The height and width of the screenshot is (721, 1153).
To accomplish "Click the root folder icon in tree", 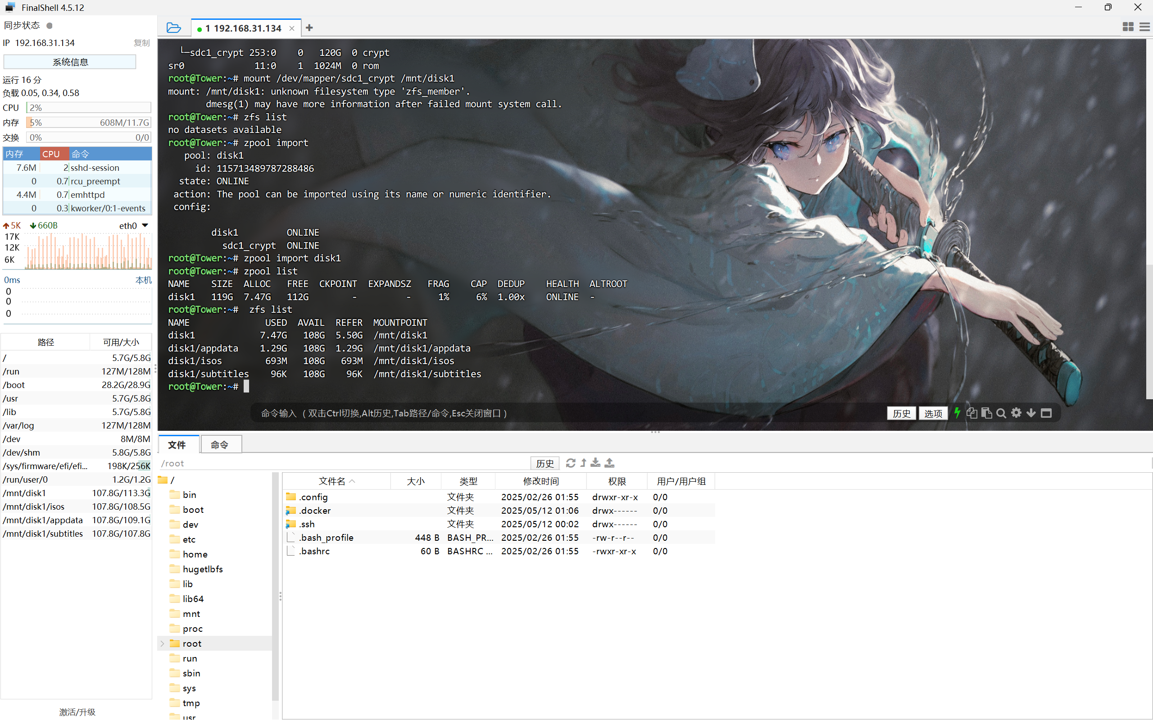I will click(x=175, y=643).
